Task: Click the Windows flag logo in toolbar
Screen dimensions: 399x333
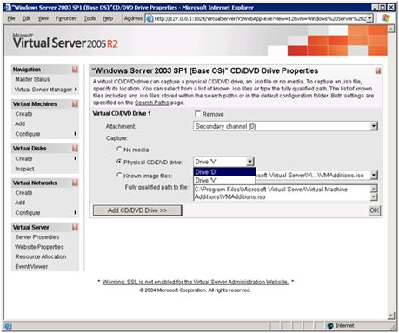Action: (386, 18)
